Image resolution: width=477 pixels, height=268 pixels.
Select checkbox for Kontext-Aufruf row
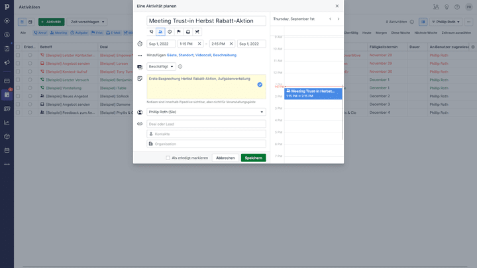[18, 71]
